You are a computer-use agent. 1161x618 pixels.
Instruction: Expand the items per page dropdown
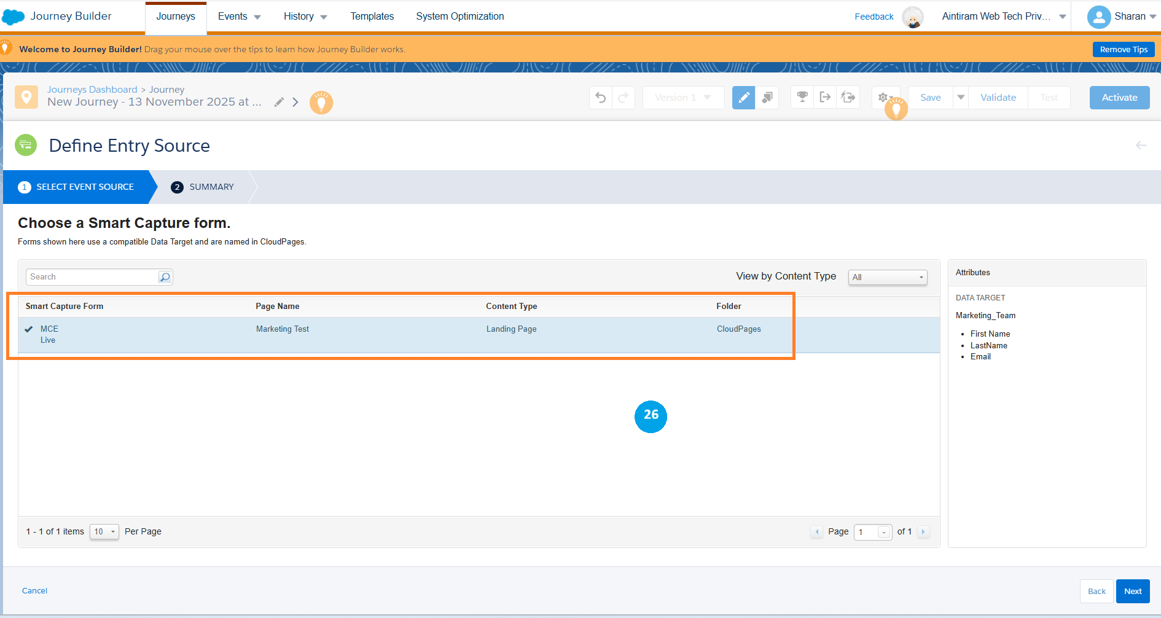(x=104, y=532)
